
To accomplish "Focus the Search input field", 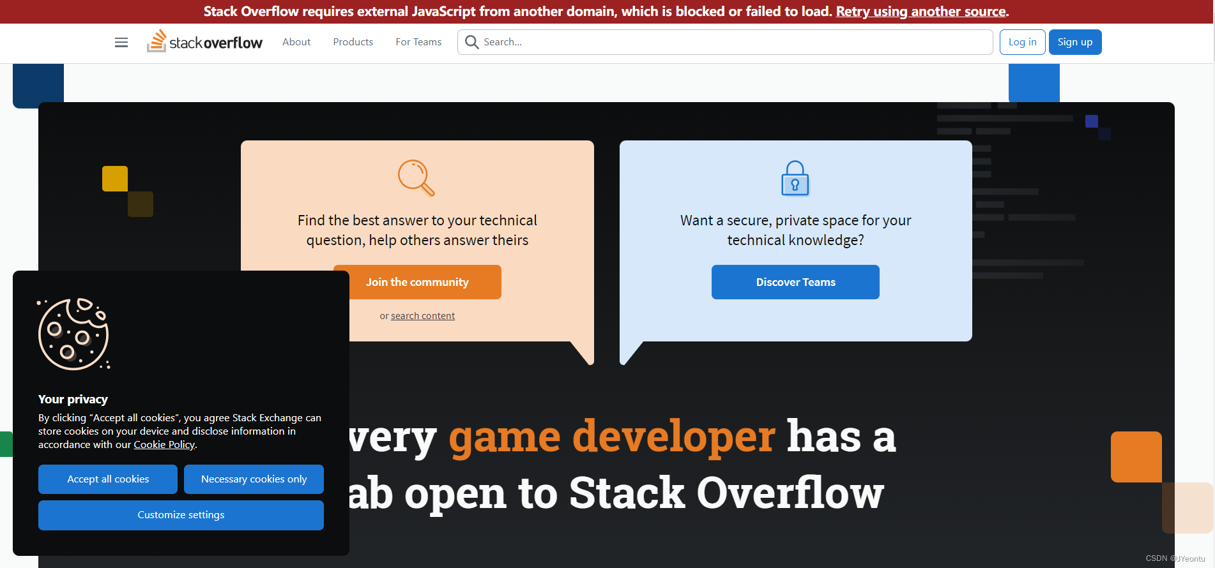I will click(735, 42).
